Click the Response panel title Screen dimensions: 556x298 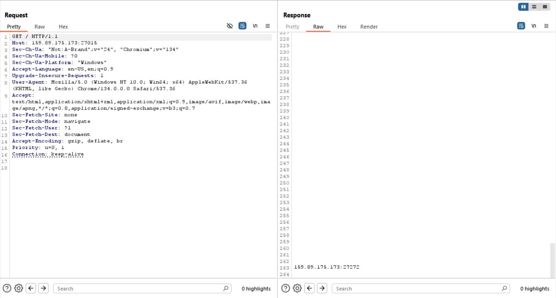297,15
